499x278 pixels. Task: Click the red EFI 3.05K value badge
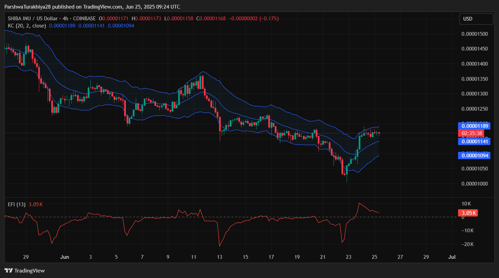(469, 213)
